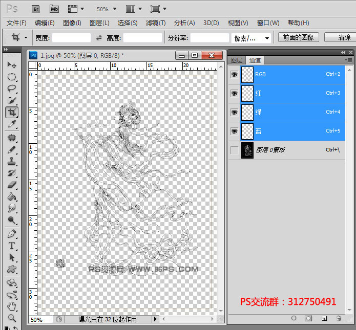
Task: Open the 50% zoom level dropdown
Action: (x=115, y=9)
